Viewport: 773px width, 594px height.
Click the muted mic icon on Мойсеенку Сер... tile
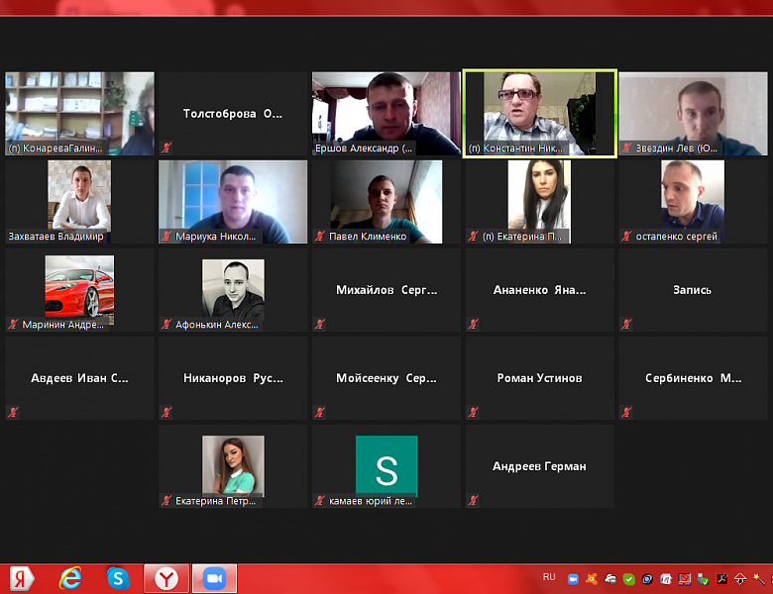[320, 412]
